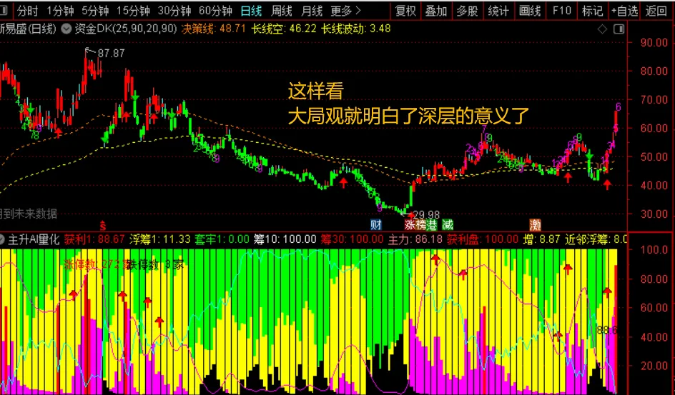675x395 pixels.
Task: Switch to the 60分钟 period tab
Action: [x=215, y=11]
